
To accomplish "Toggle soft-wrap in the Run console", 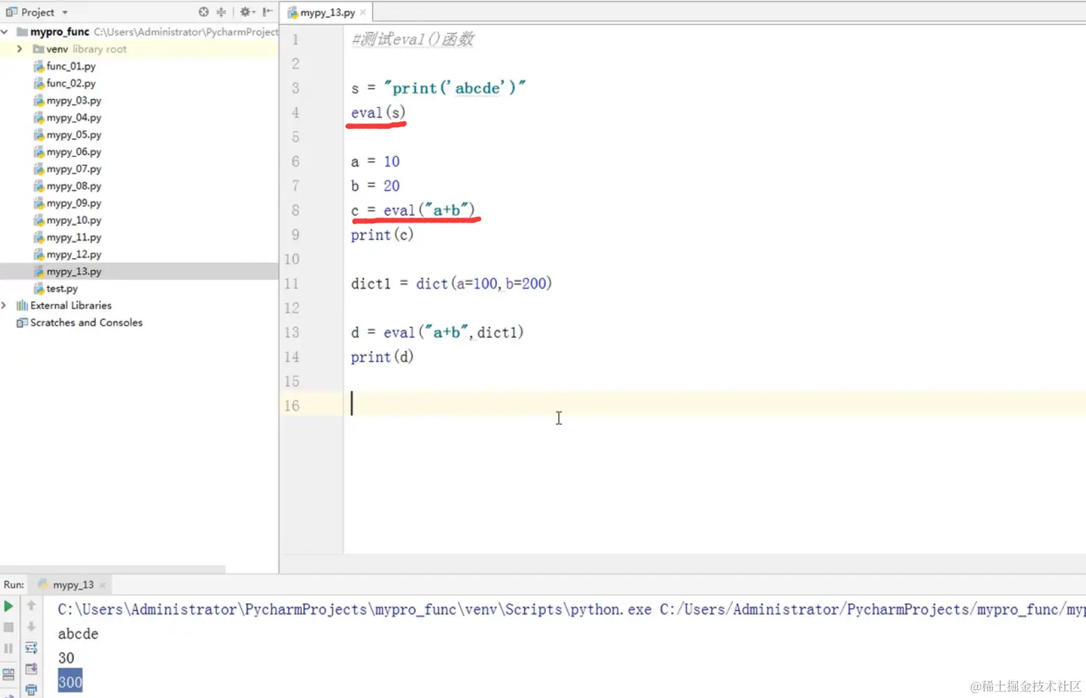I will coord(31,648).
